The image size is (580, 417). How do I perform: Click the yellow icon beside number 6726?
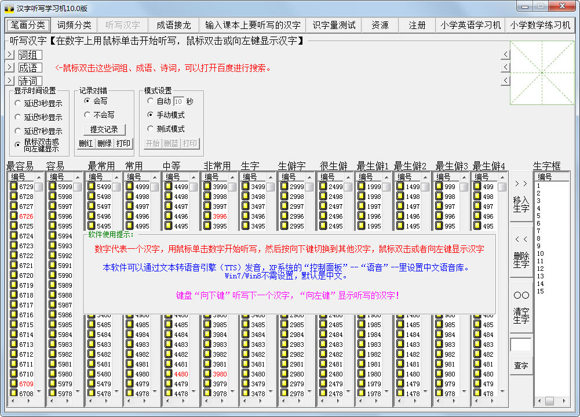tap(14, 216)
